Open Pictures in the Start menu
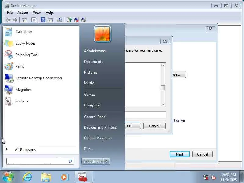Image resolution: width=244 pixels, height=183 pixels. coord(91,72)
